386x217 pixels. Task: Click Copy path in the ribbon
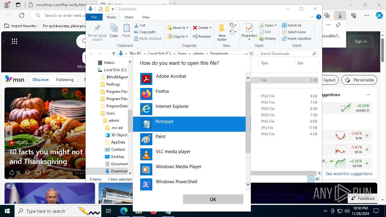(145, 32)
